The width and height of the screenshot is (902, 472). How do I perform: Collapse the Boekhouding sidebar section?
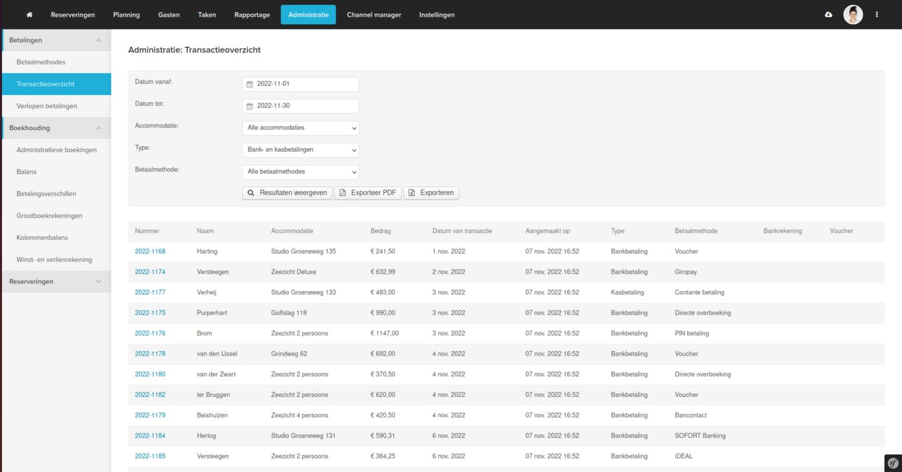coord(98,128)
